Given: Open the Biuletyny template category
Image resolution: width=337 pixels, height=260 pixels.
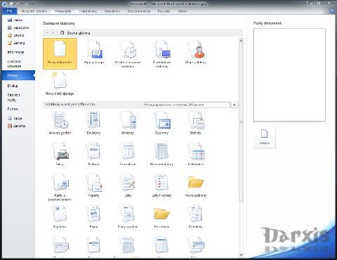Looking at the screenshot, I should pos(93,123).
